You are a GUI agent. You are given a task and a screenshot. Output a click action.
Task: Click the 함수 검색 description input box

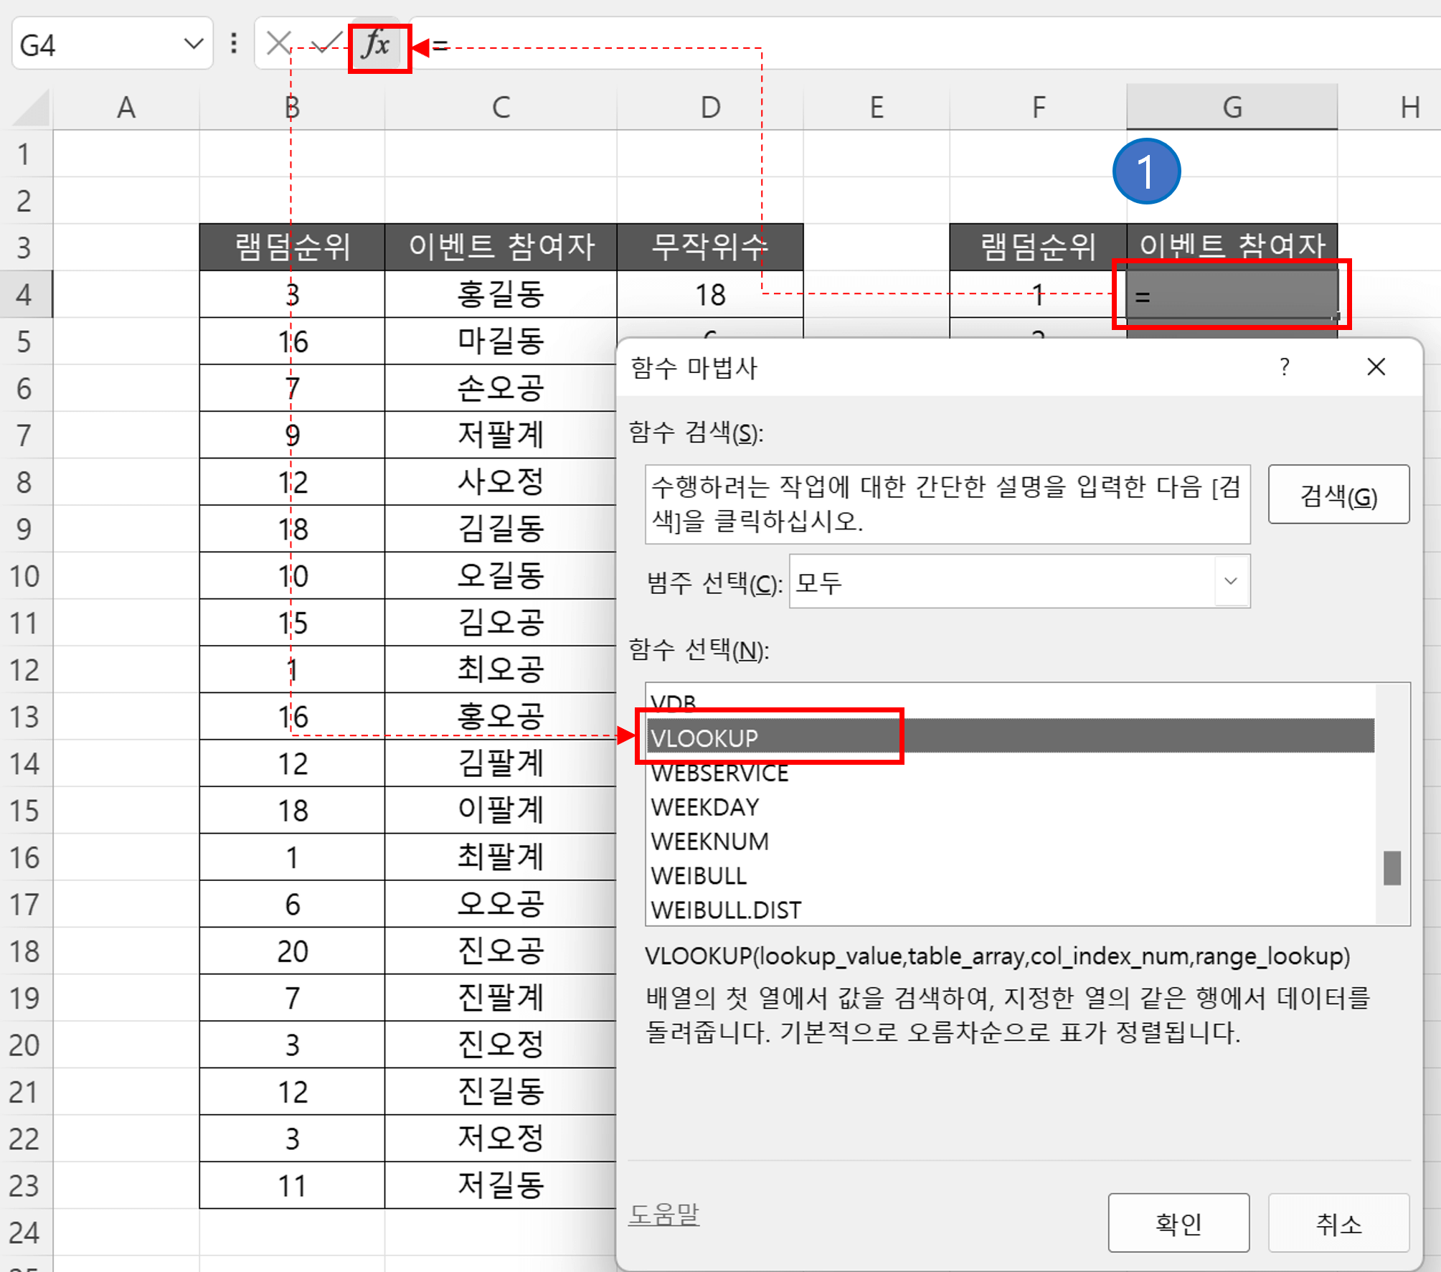947,504
